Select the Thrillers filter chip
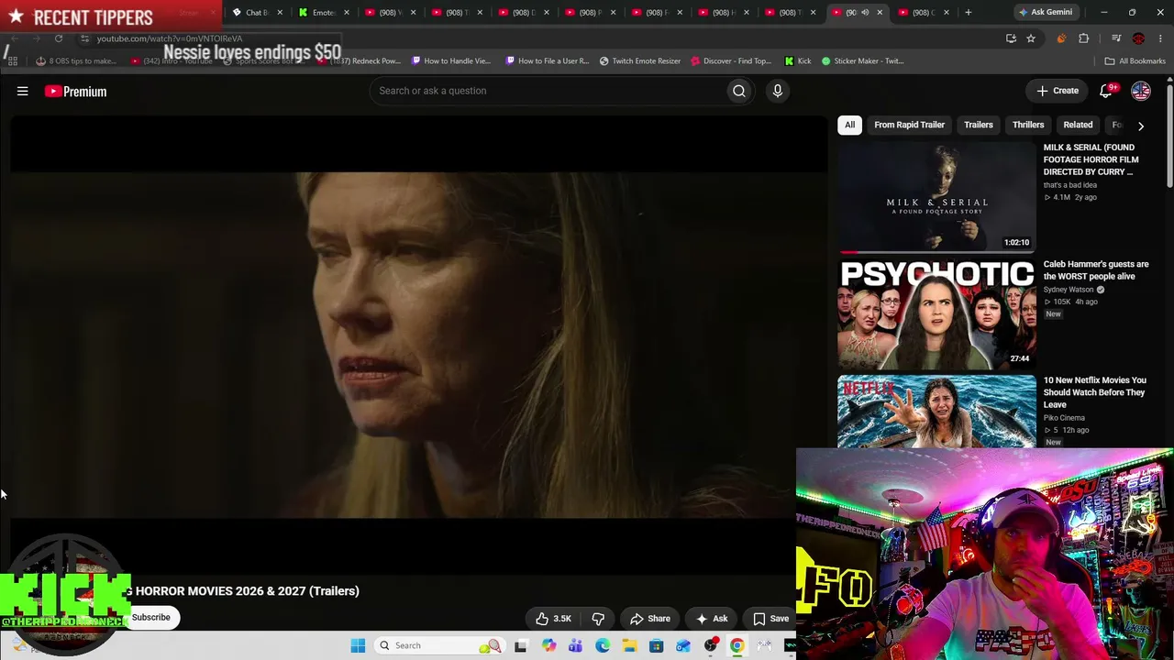Image resolution: width=1174 pixels, height=660 pixels. coord(1028,125)
